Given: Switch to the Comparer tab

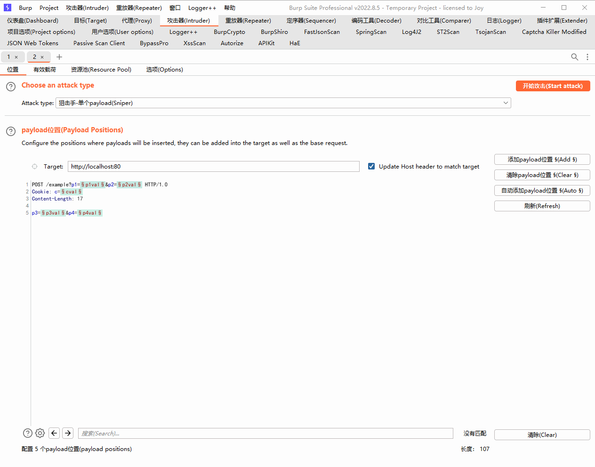Looking at the screenshot, I should [444, 21].
